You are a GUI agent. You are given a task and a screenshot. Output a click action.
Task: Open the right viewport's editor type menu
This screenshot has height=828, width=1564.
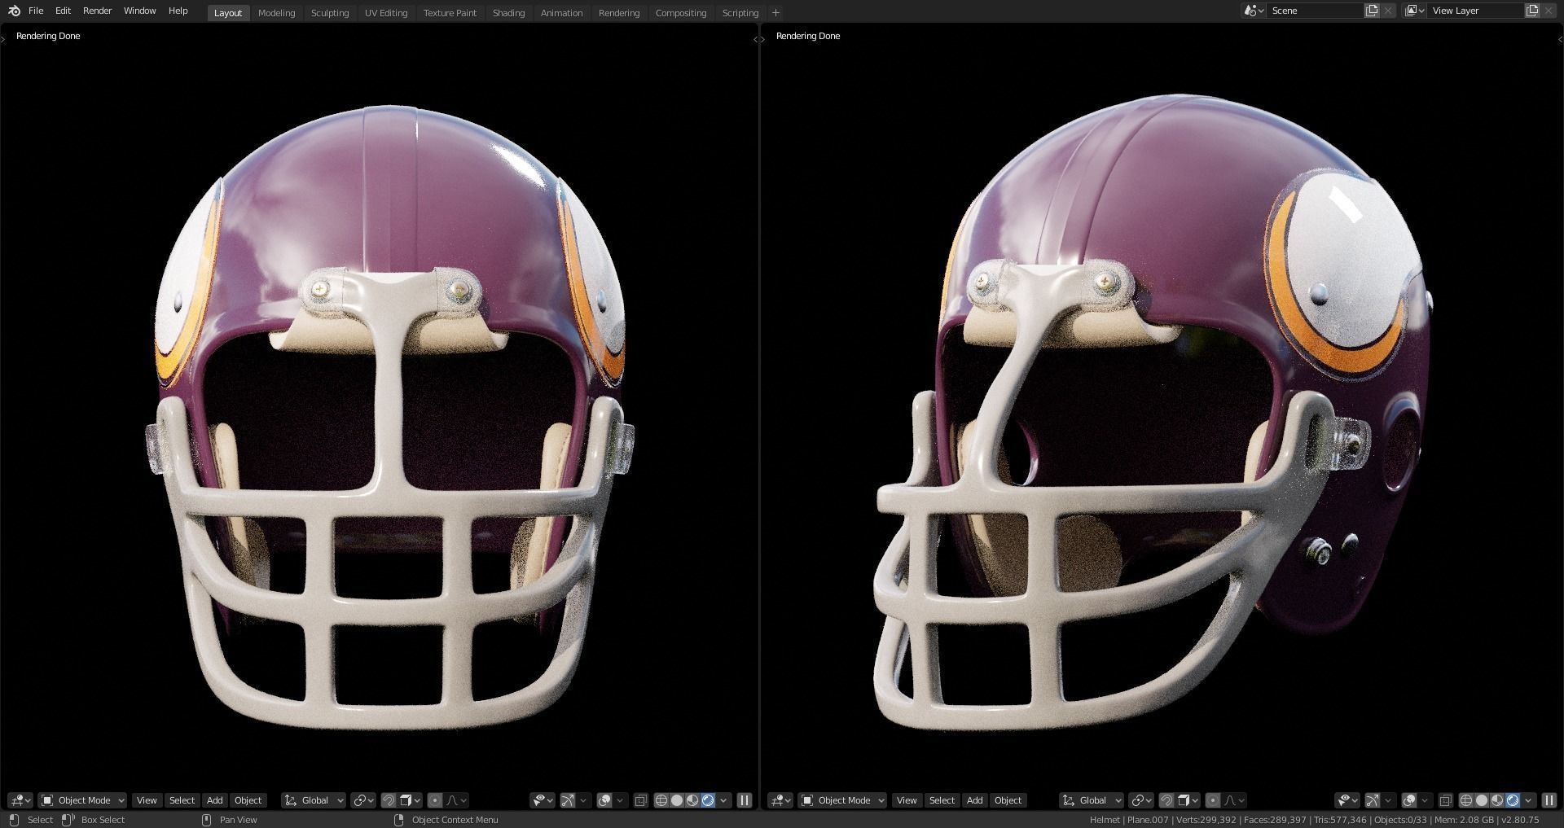[x=780, y=800]
